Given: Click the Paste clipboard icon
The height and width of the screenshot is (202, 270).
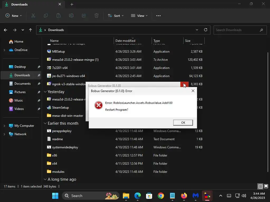Looking at the screenshot, I should pyautogui.click(x=59, y=16).
